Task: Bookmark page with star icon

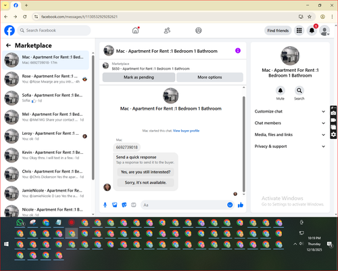Action: point(310,17)
